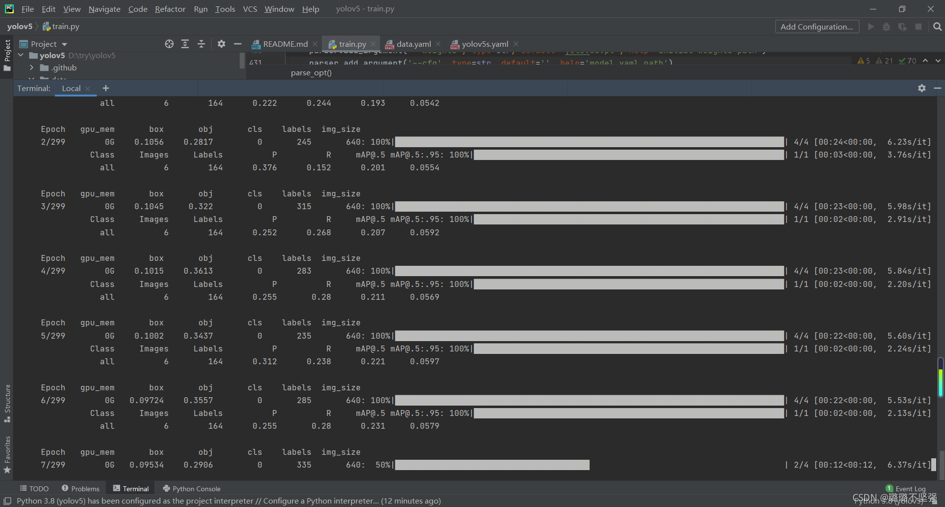Open the Project tool window side tab
The height and width of the screenshot is (507, 945).
7,55
